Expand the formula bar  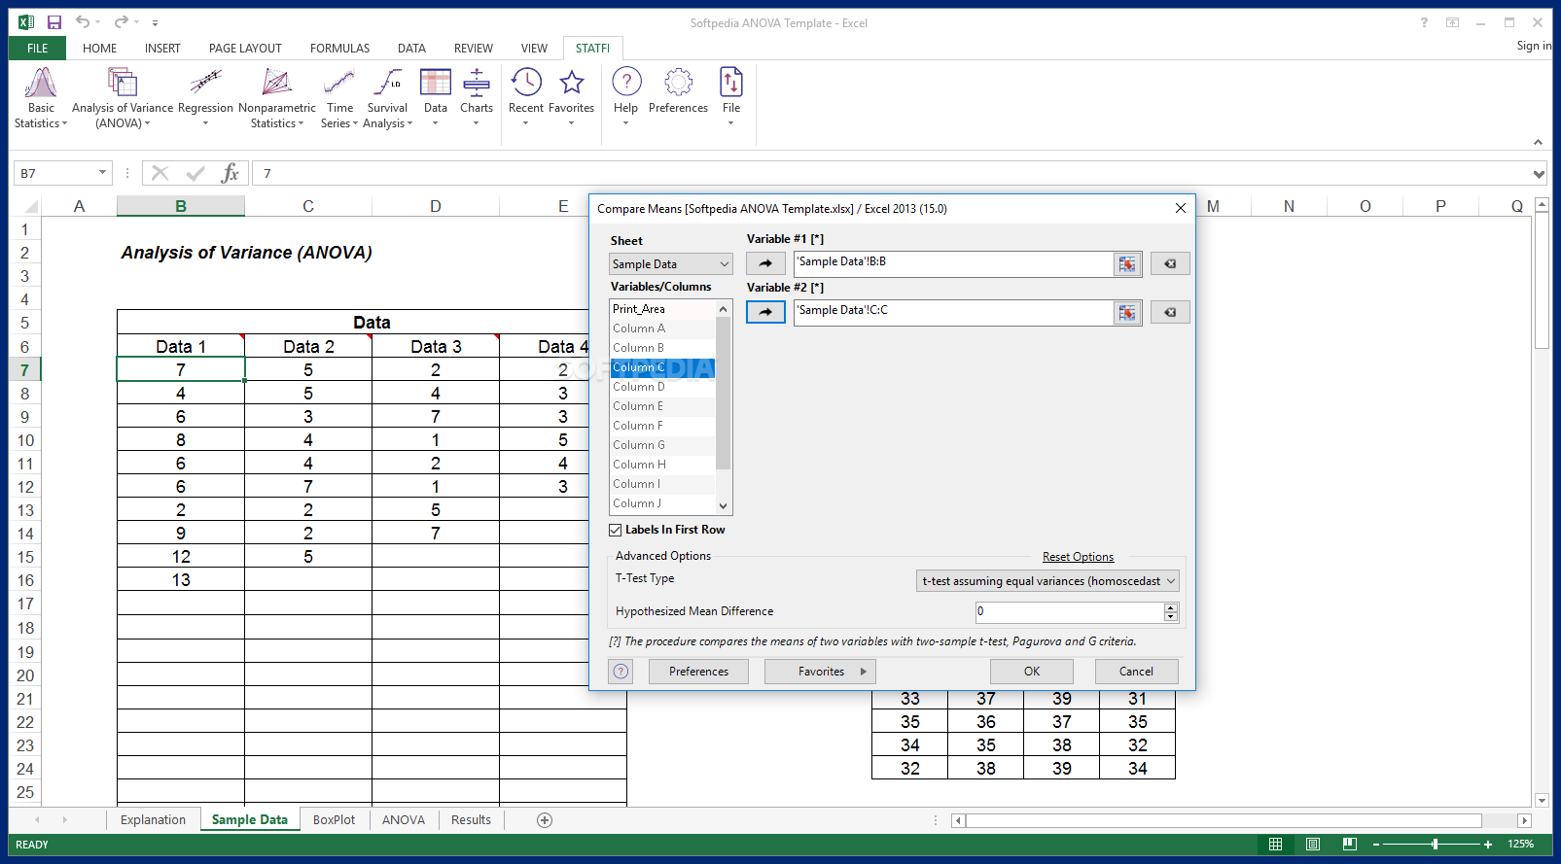pyautogui.click(x=1539, y=174)
